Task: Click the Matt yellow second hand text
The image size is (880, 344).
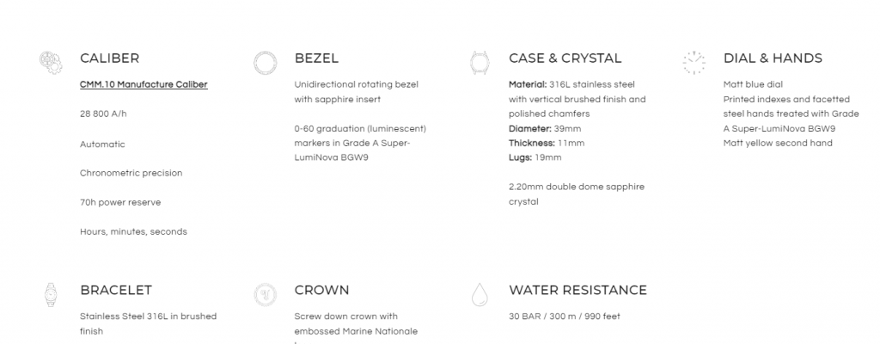Action: point(778,143)
